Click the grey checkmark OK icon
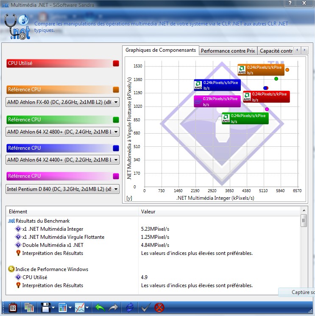The image size is (315, 316). pyautogui.click(x=145, y=308)
